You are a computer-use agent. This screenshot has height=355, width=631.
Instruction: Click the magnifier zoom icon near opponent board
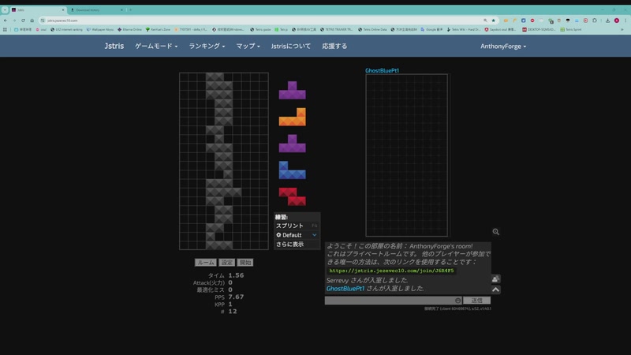tap(496, 232)
